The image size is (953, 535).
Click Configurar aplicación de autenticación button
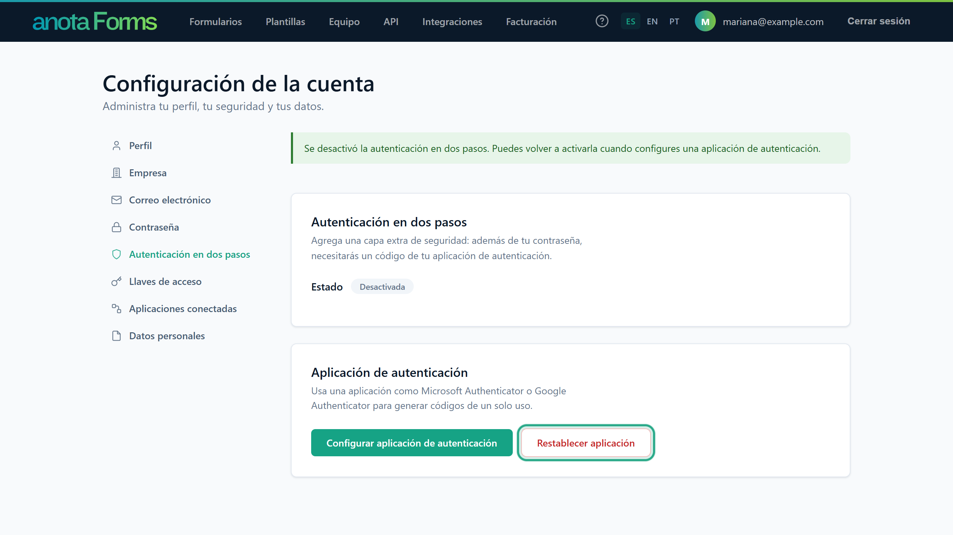[412, 443]
